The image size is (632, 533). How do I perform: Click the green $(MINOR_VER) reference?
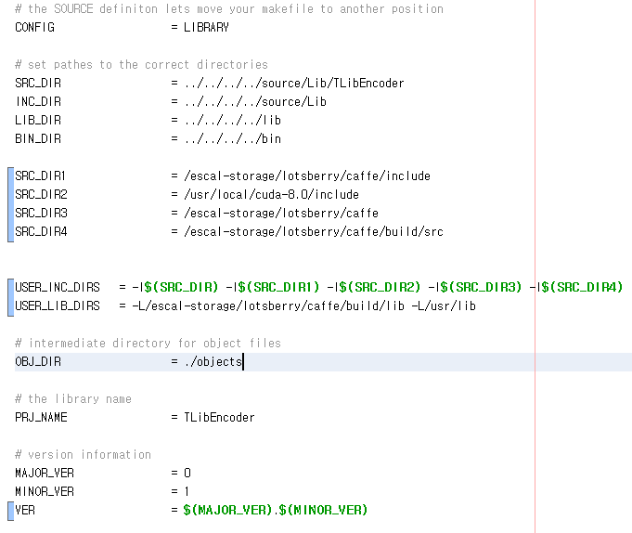click(x=323, y=510)
